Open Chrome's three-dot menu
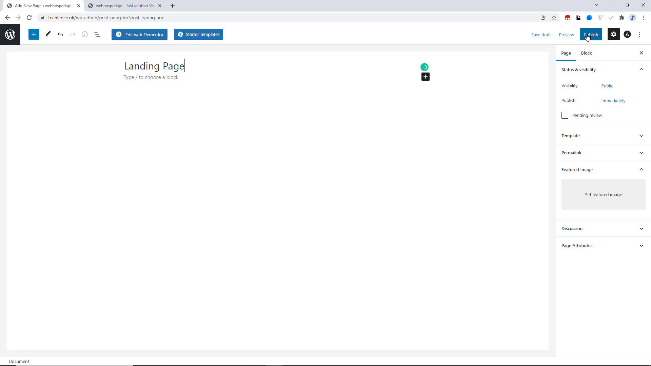 (x=644, y=18)
